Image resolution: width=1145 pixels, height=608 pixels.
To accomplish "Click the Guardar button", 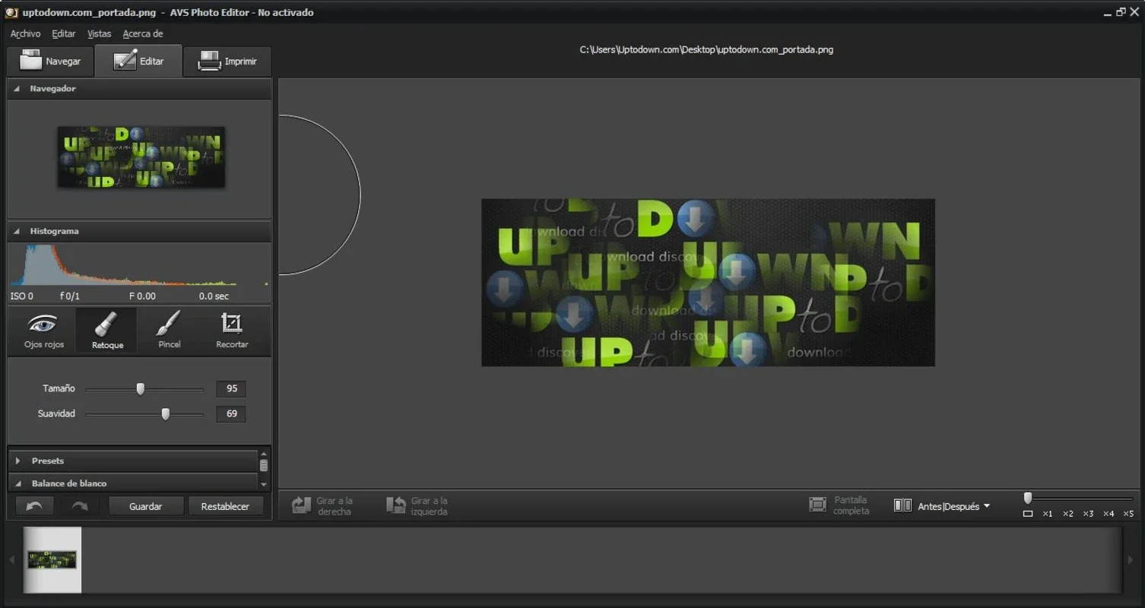I will coord(145,506).
